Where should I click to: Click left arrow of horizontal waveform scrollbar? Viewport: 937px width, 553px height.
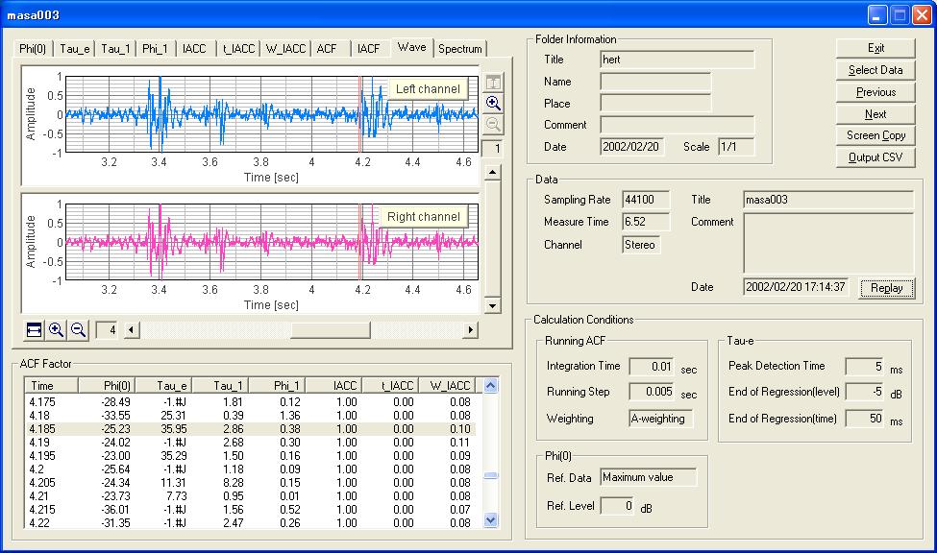point(132,330)
